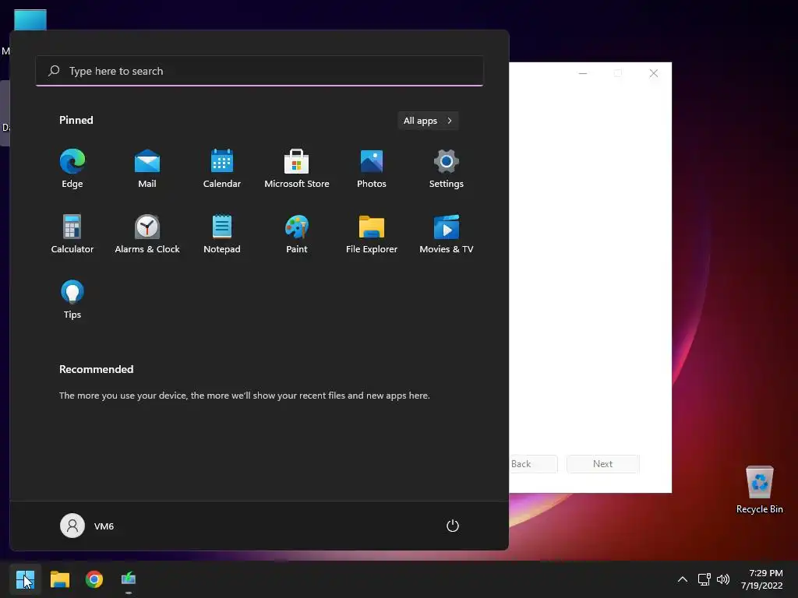798x598 pixels.
Task: Minimize the background wizard window
Action: coord(583,73)
